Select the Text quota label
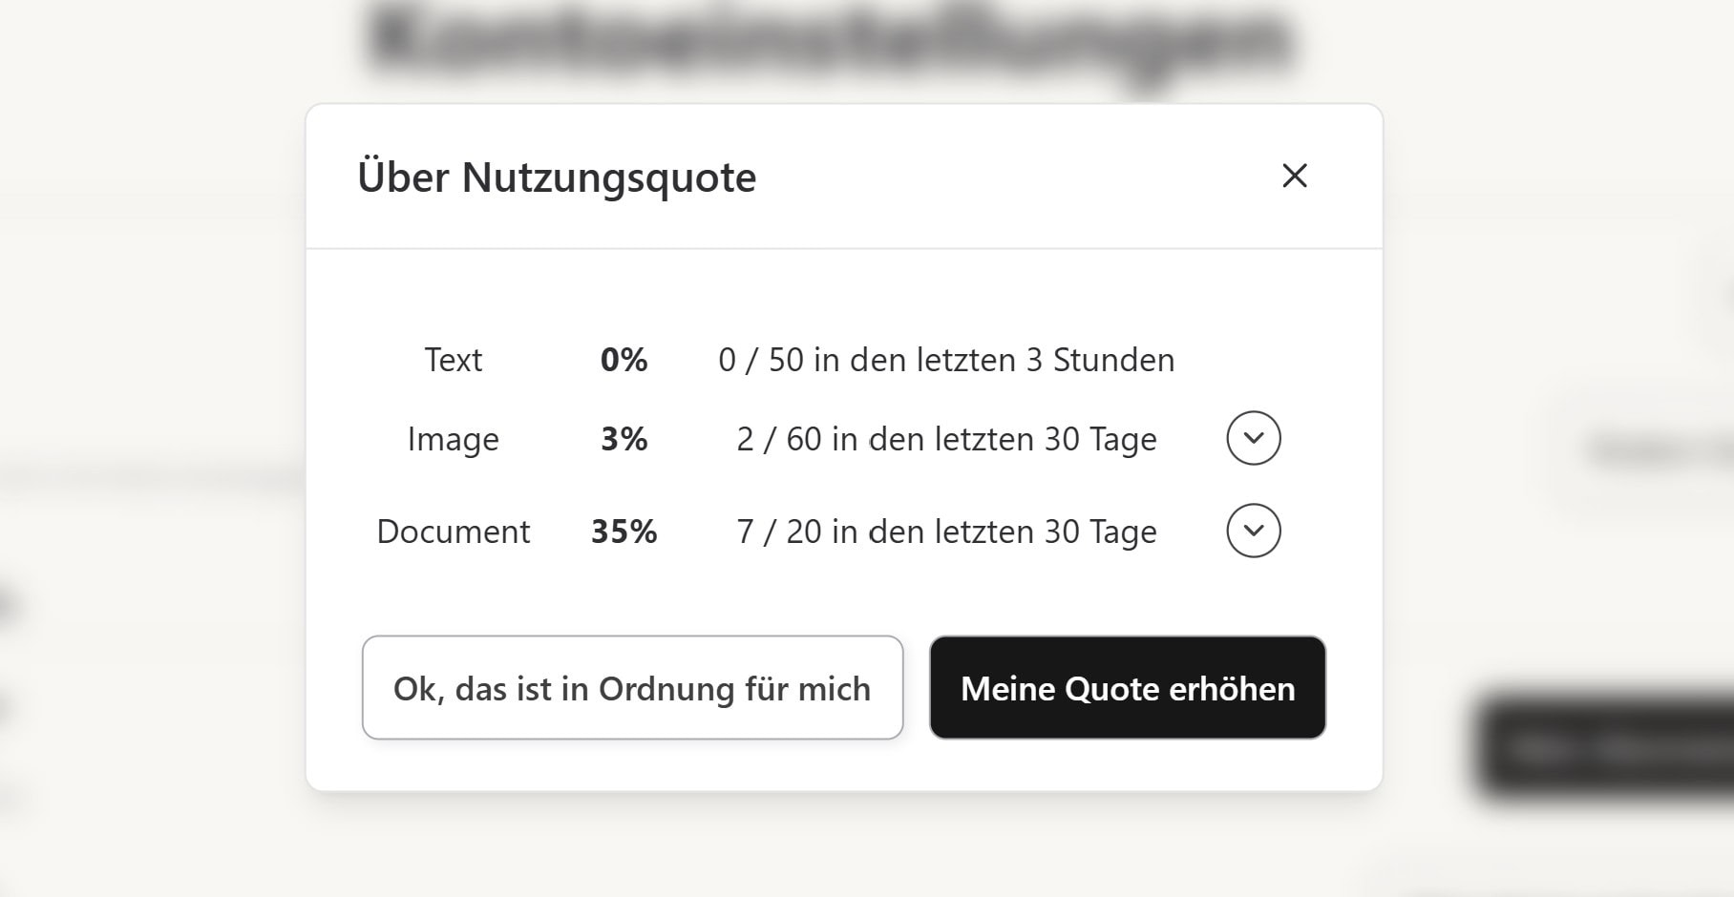 pyautogui.click(x=453, y=360)
